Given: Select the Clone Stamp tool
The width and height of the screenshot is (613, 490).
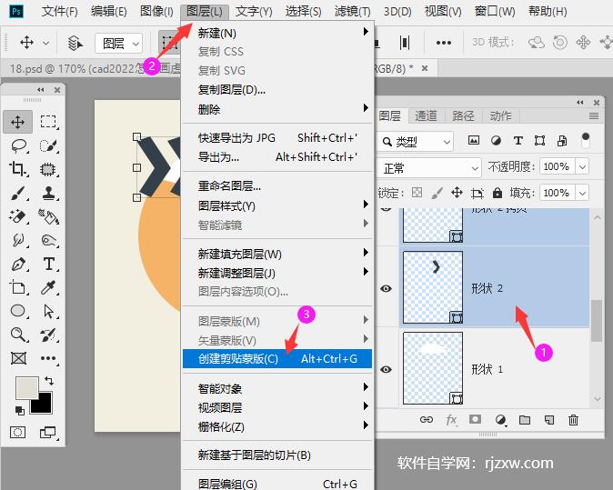Looking at the screenshot, I should 48,193.
